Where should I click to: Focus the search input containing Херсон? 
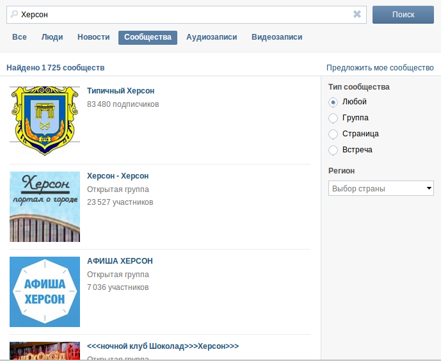pos(186,15)
